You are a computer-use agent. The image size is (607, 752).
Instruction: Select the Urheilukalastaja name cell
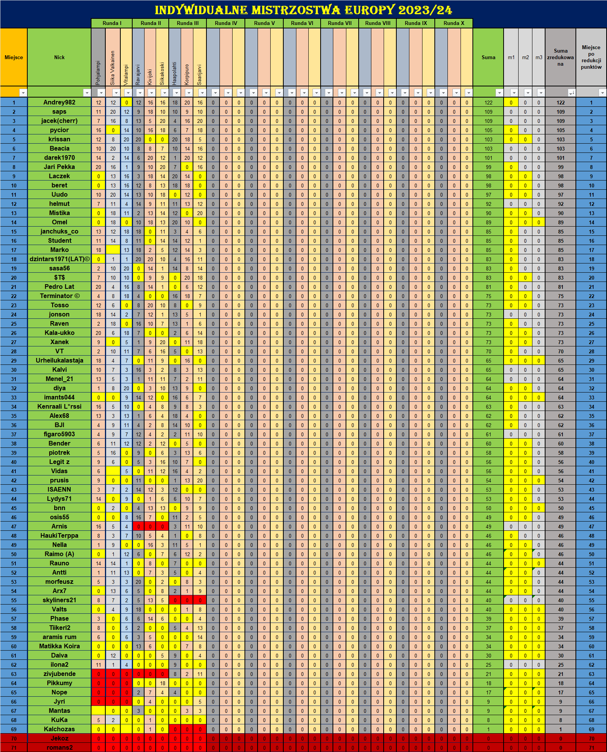[x=59, y=360]
